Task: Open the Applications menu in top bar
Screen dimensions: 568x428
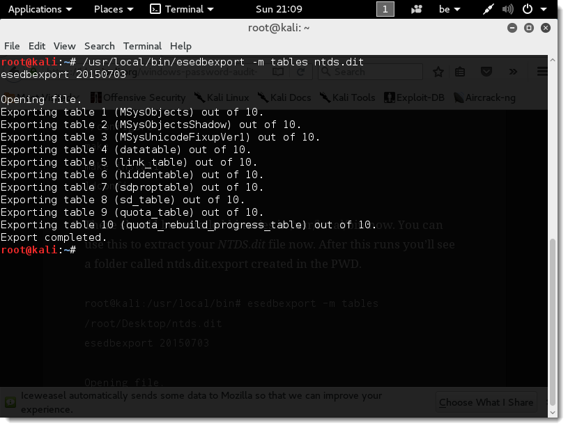Action: coord(40,9)
